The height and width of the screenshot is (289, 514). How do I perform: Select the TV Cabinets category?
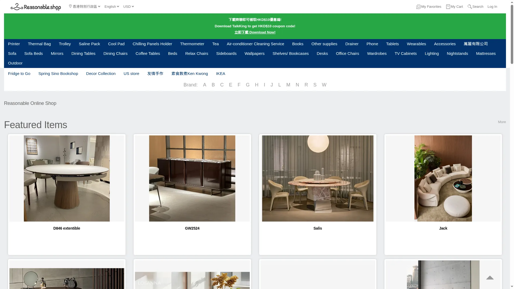(406, 54)
